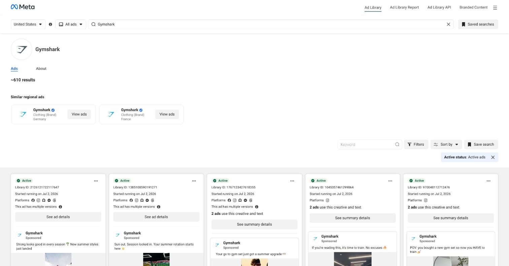Click the multiple versions info icon on ad 2126121722117647
The image size is (509, 266).
click(x=61, y=207)
